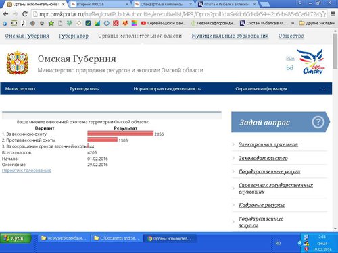Open the green clover bookmark icon
This screenshot has width=338, height=253.
tap(70, 23)
